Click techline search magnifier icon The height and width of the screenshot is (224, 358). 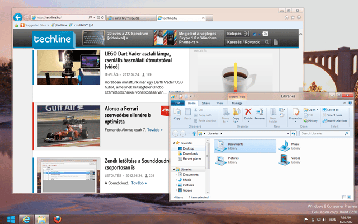pos(267,42)
